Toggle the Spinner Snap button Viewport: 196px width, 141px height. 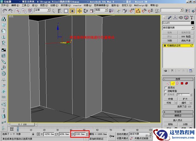click(x=150, y=11)
